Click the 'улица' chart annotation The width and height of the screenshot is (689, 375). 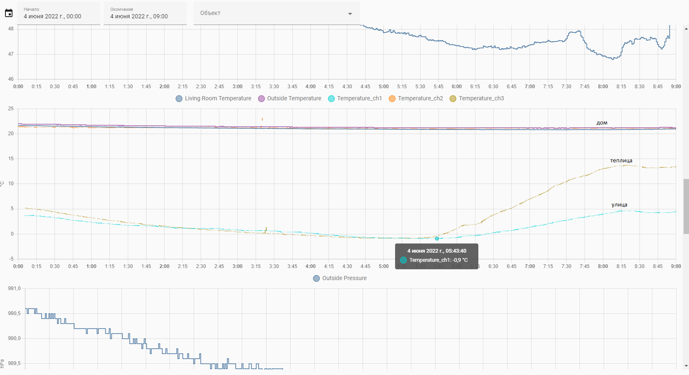click(x=619, y=205)
